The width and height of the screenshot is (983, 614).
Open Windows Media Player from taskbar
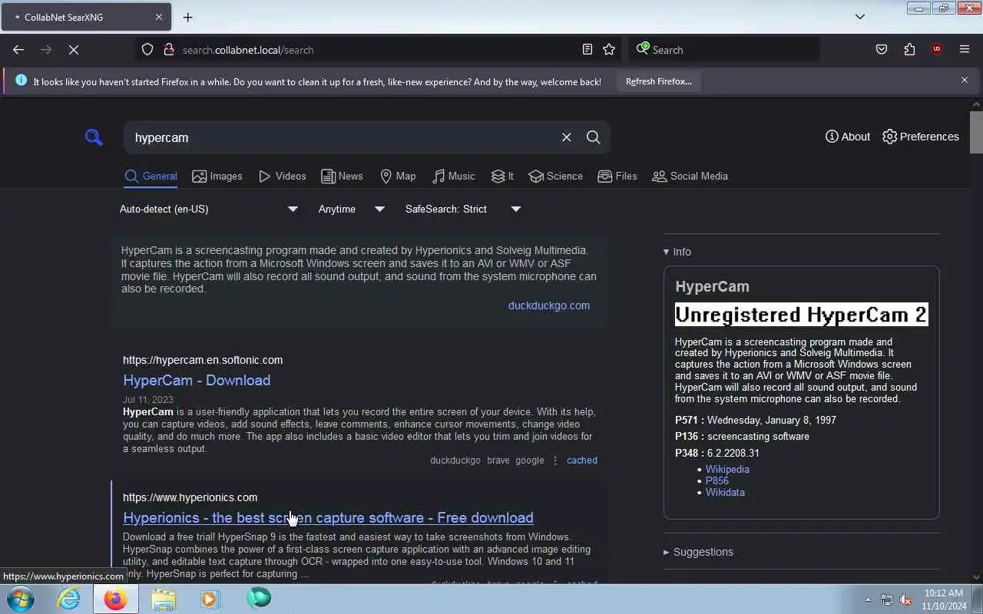[x=210, y=598]
